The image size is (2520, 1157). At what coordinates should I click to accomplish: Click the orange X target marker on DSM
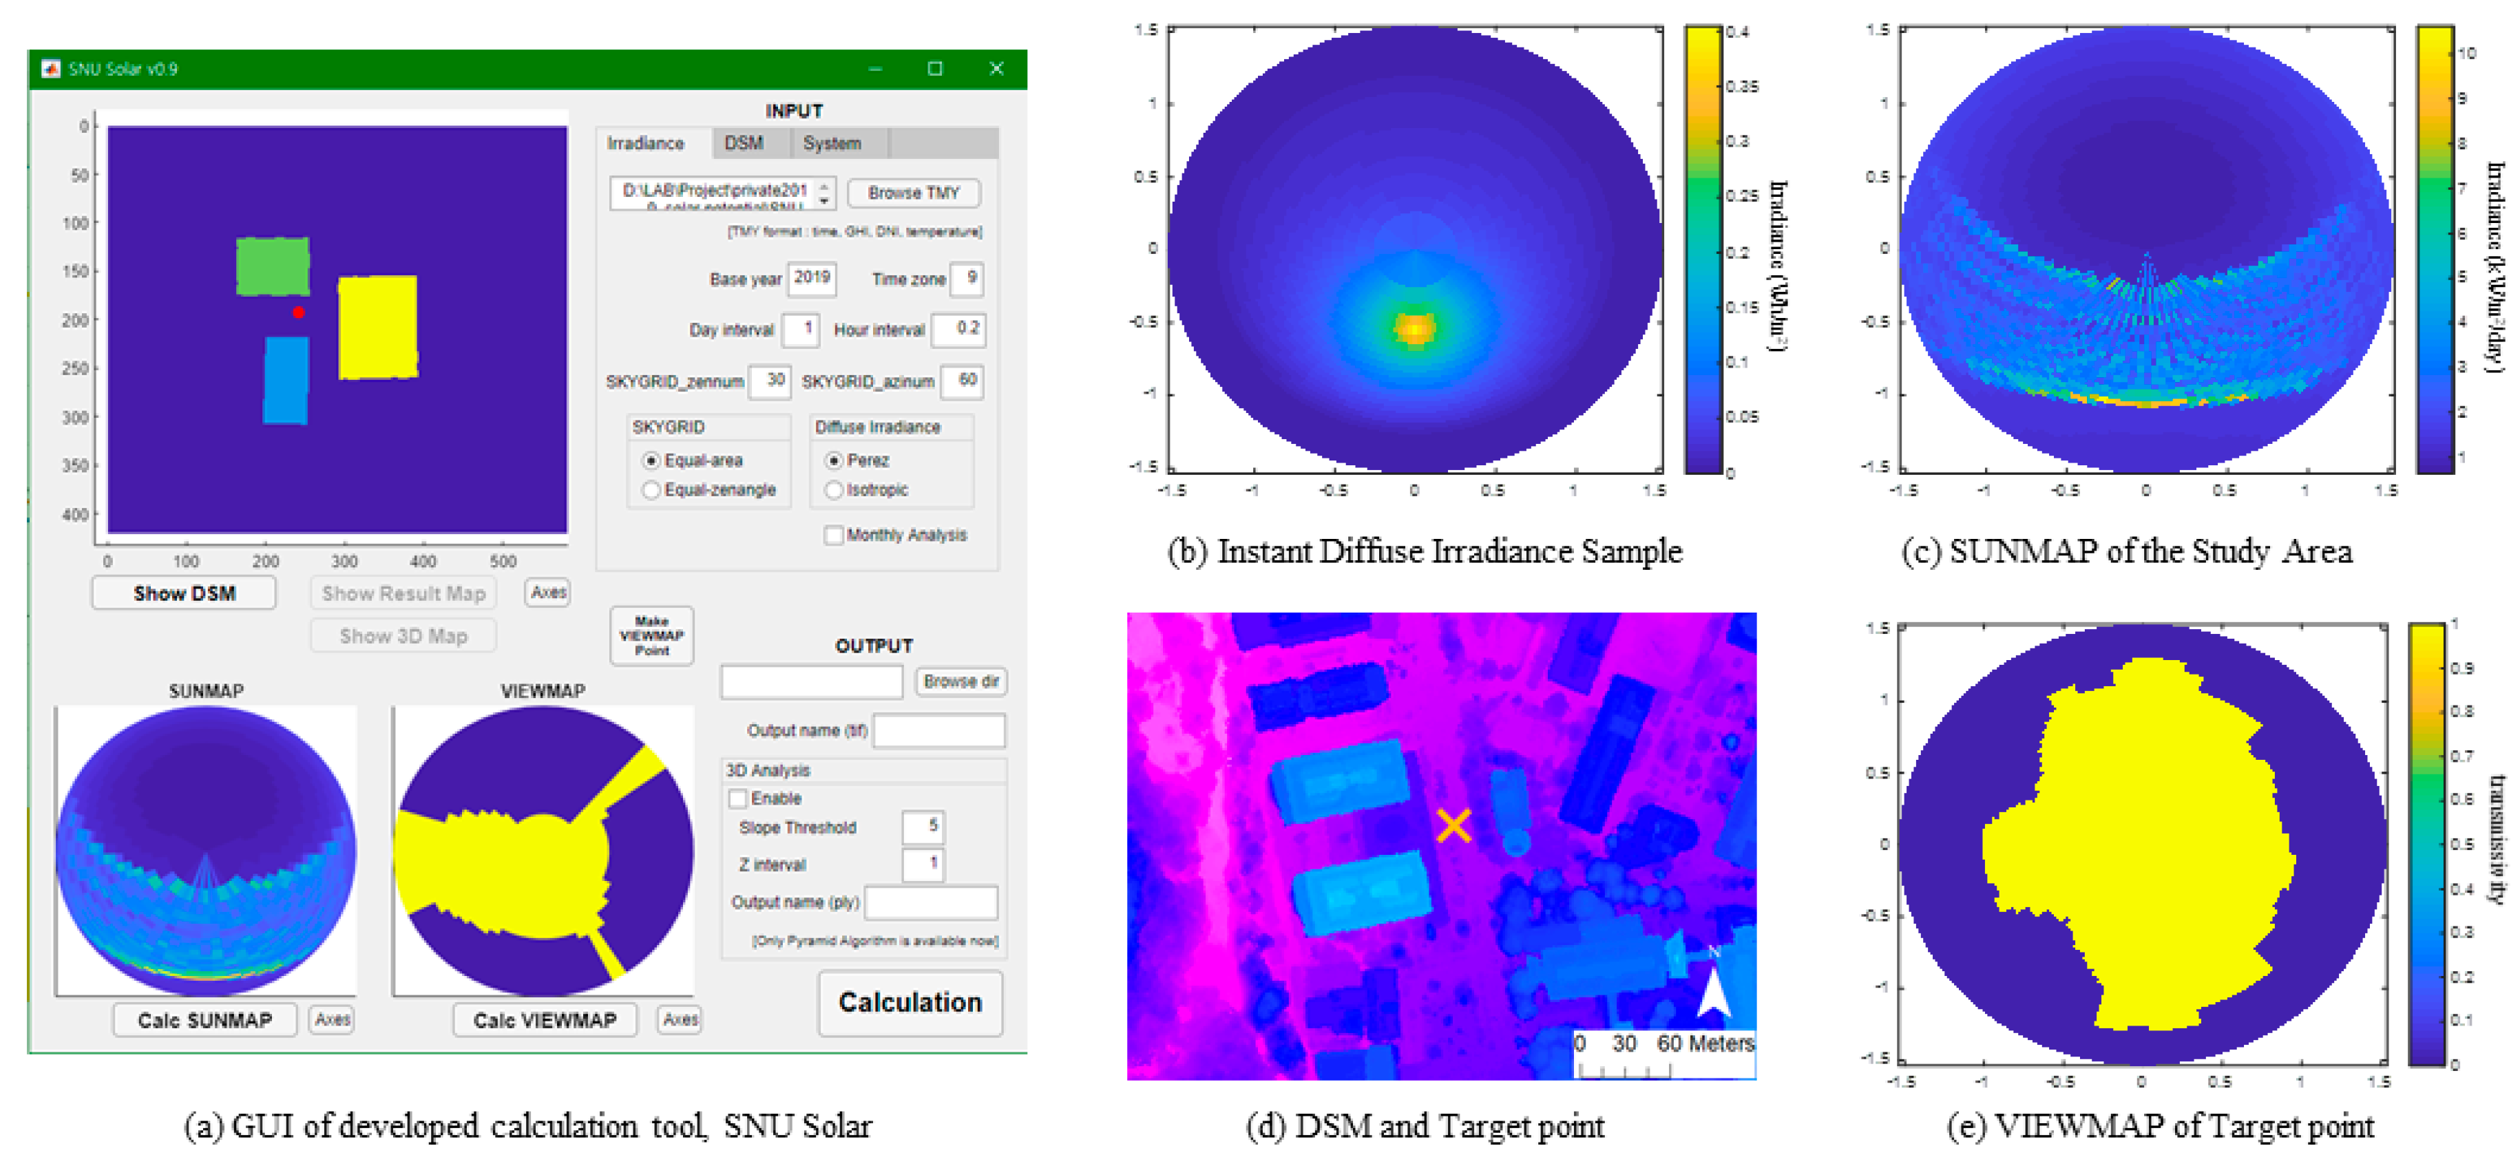click(1453, 825)
